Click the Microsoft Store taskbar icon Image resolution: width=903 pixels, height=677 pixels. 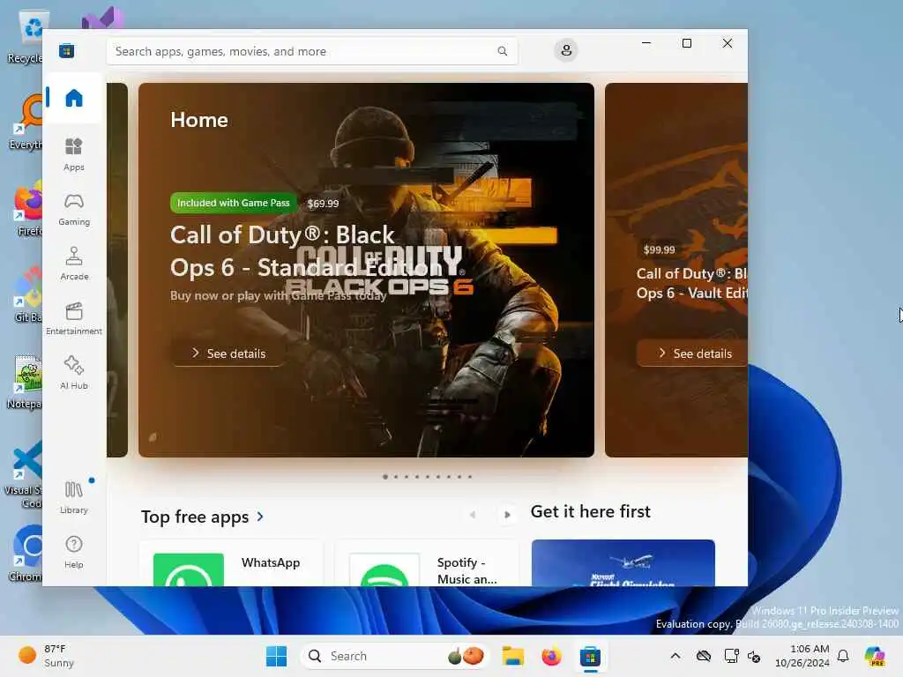click(590, 656)
